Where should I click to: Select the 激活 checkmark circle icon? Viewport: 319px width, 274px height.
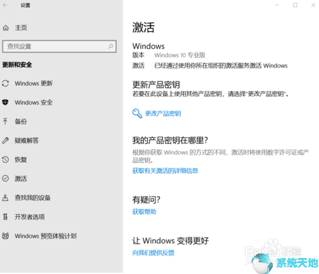(5, 178)
